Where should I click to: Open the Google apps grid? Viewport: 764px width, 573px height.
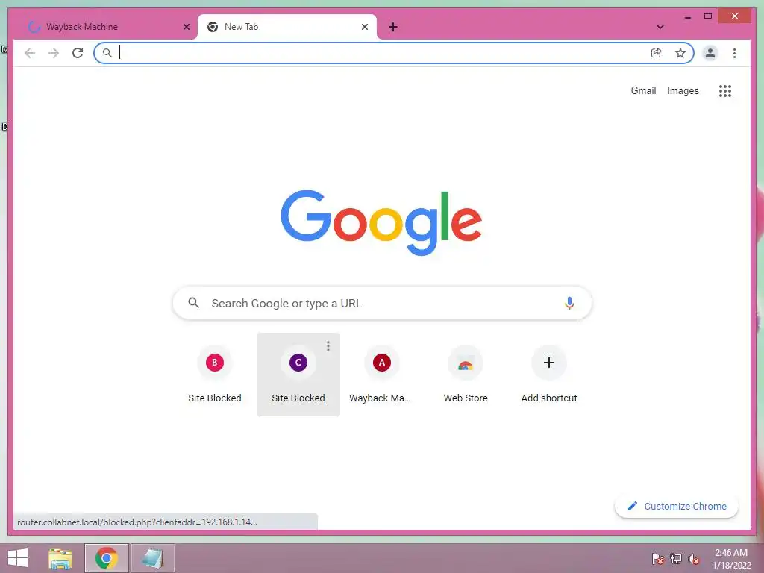725,90
